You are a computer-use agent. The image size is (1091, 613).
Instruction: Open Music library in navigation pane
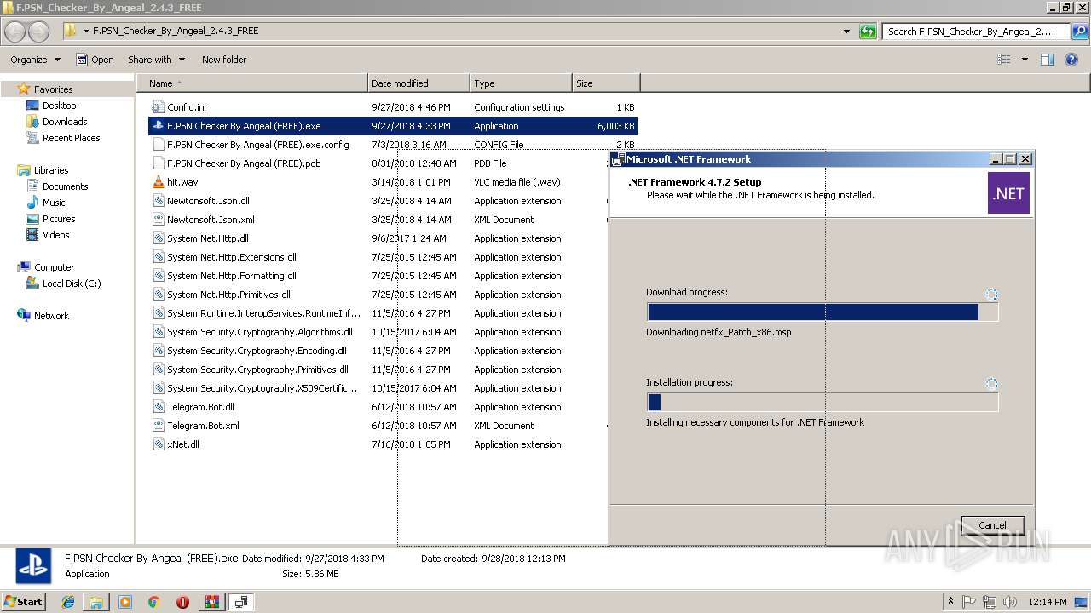pyautogui.click(x=54, y=203)
